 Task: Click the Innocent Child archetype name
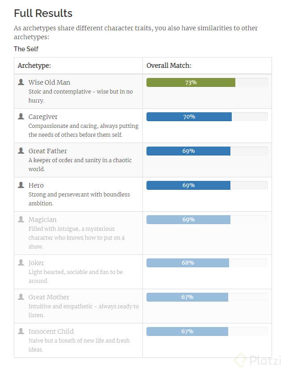51,331
